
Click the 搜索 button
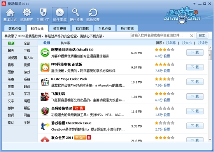[x=202, y=36]
